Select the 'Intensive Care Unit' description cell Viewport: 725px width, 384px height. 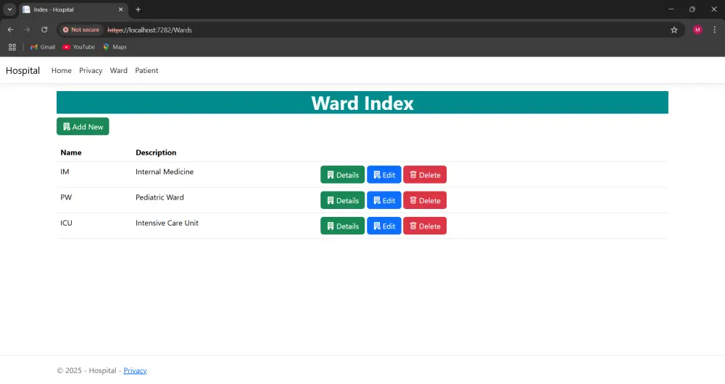(x=167, y=223)
